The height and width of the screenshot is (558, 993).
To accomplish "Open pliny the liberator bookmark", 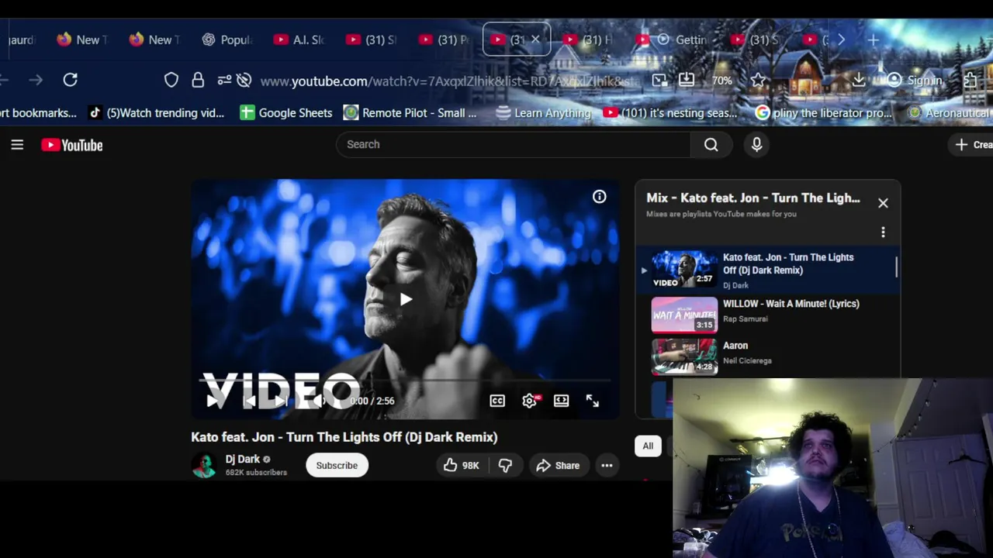I will pos(824,113).
